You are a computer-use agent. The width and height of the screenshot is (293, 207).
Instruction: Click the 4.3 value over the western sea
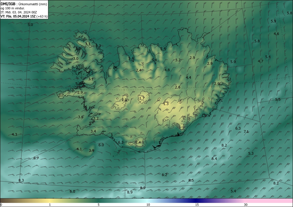[14, 134]
